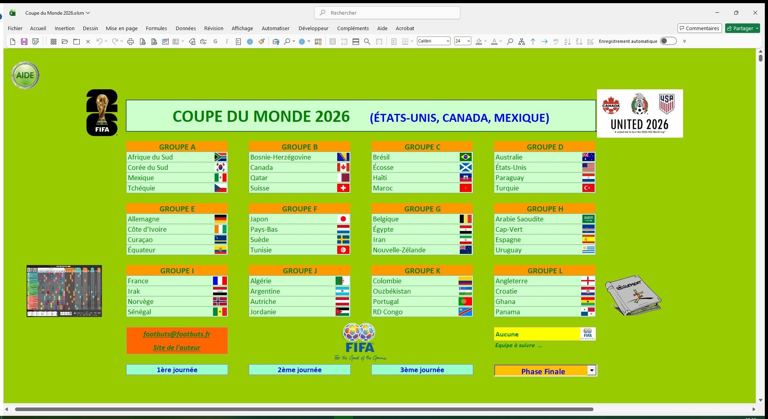Click the Sort A to Z icon
This screenshot has height=419, width=768.
coord(567,42)
